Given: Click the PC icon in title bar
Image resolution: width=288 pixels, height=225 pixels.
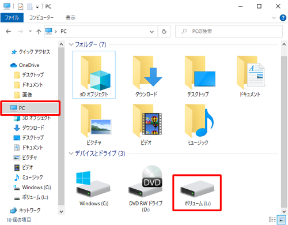Looking at the screenshot, I should pyautogui.click(x=7, y=6).
